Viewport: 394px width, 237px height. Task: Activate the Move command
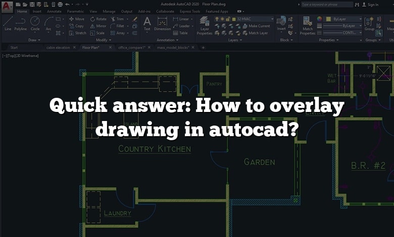tap(77, 19)
